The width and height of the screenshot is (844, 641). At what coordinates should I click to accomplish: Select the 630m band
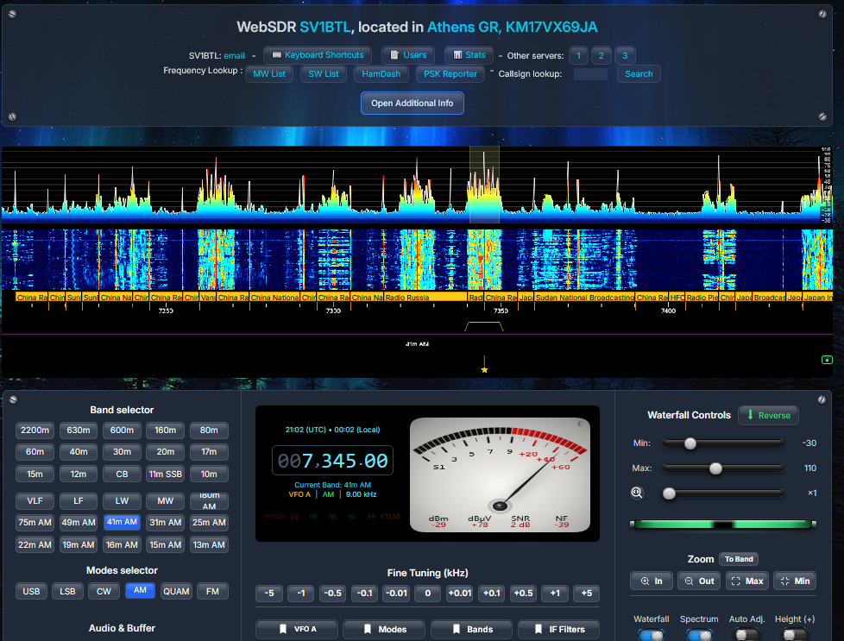79,430
